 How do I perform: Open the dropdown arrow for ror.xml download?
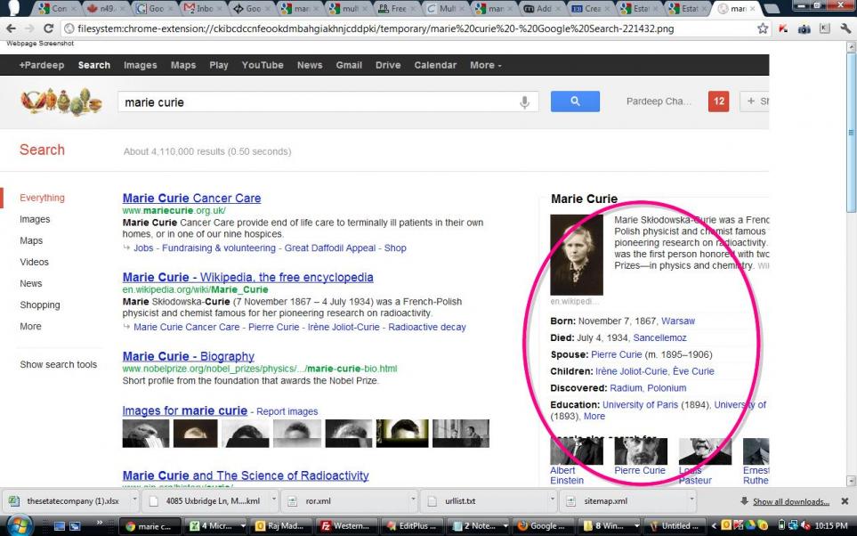(x=413, y=499)
